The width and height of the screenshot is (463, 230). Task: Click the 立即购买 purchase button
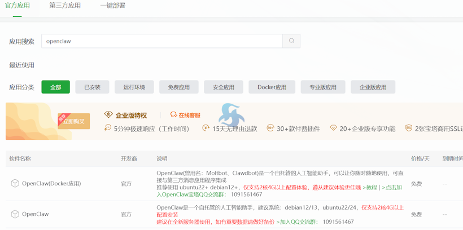[74, 121]
